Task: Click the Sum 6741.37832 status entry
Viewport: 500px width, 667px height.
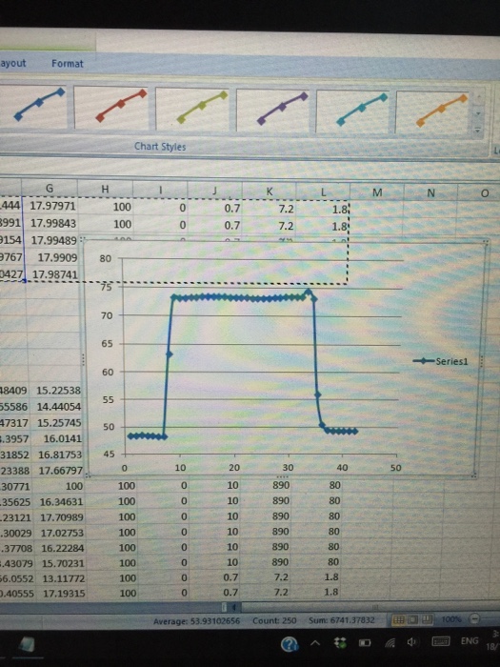Action: [x=342, y=620]
